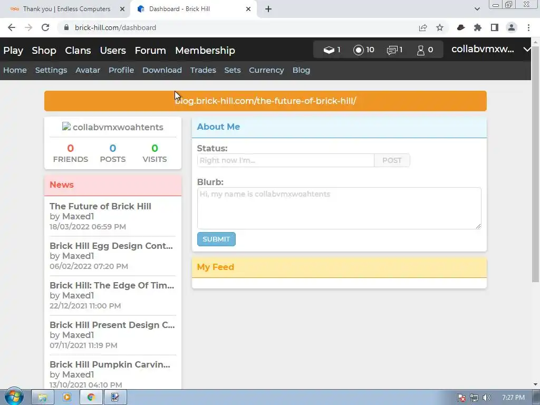Open the Chrome three-dot menu
Viewport: 540px width, 405px height.
pos(528,27)
